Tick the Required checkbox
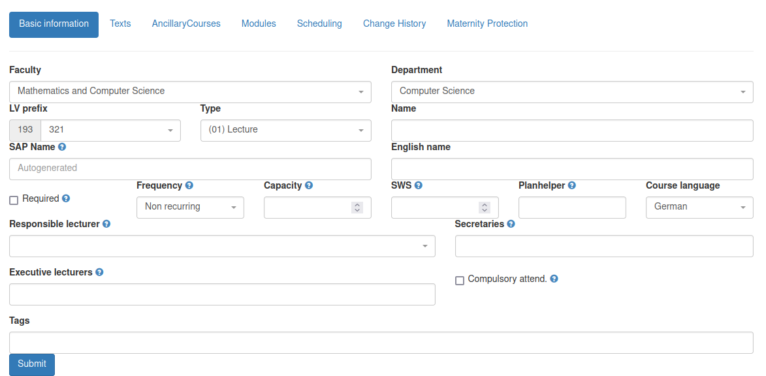Viewport: 766px width, 376px height. click(x=14, y=200)
